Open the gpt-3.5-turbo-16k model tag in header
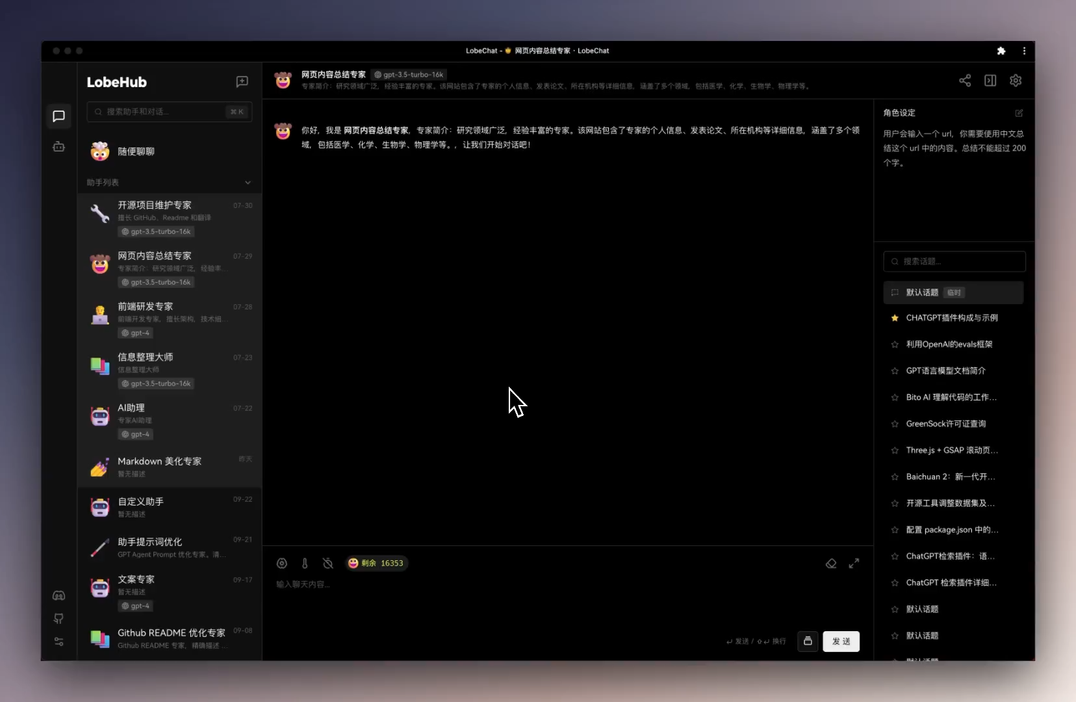Screen dimensions: 1076x702 pyautogui.click(x=409, y=75)
